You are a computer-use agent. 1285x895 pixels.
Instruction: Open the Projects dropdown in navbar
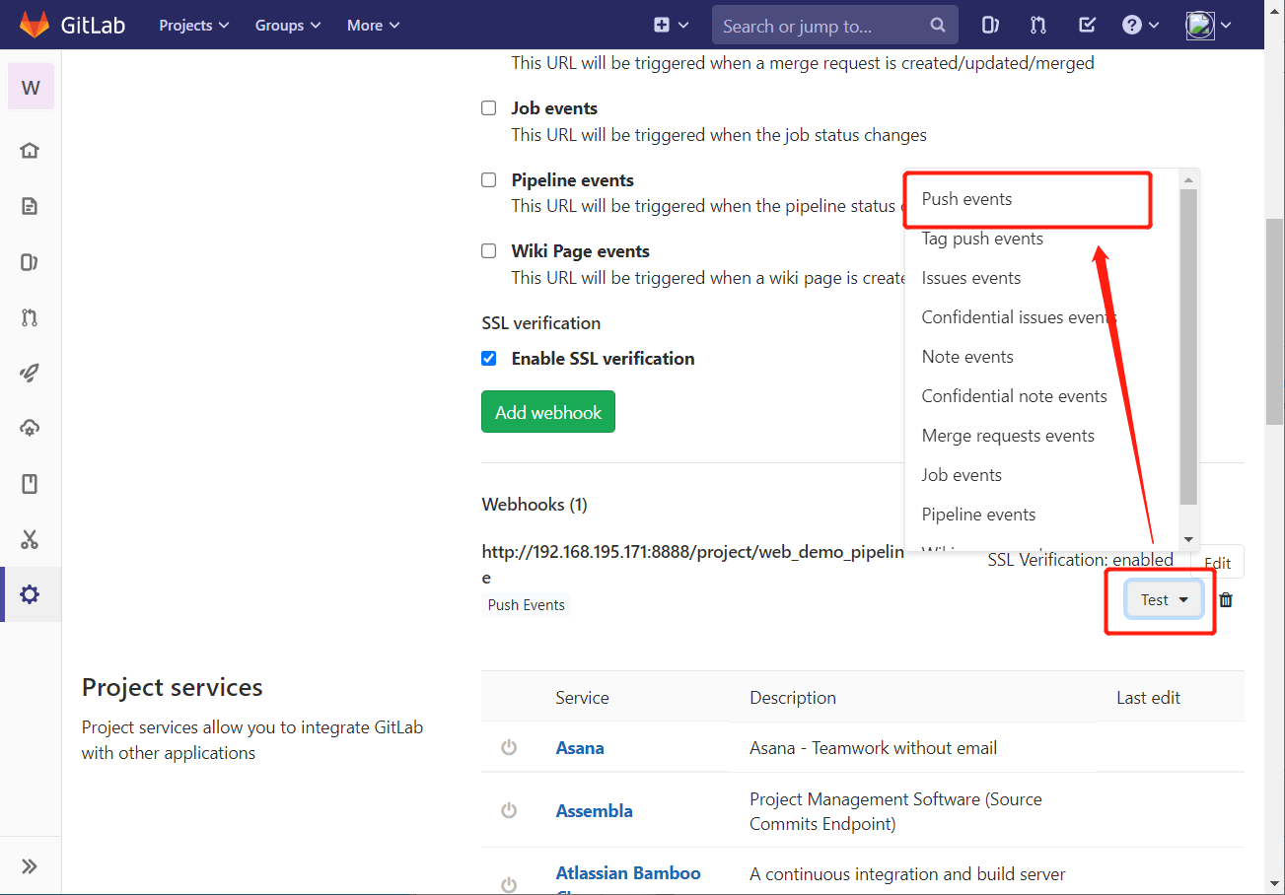click(194, 26)
